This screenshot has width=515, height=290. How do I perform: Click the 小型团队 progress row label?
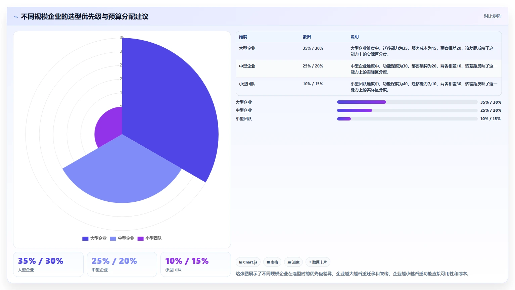[244, 119]
